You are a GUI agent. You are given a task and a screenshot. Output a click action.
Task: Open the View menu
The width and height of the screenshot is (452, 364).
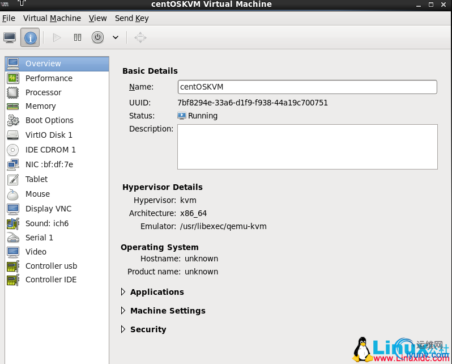click(98, 18)
